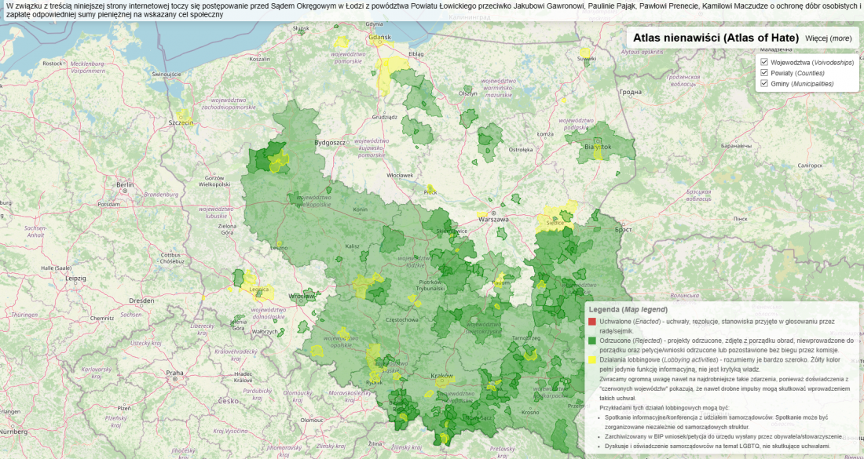Click the yellow Działania lobbingowe legend swatch
The image size is (864, 459).
coord(592,360)
